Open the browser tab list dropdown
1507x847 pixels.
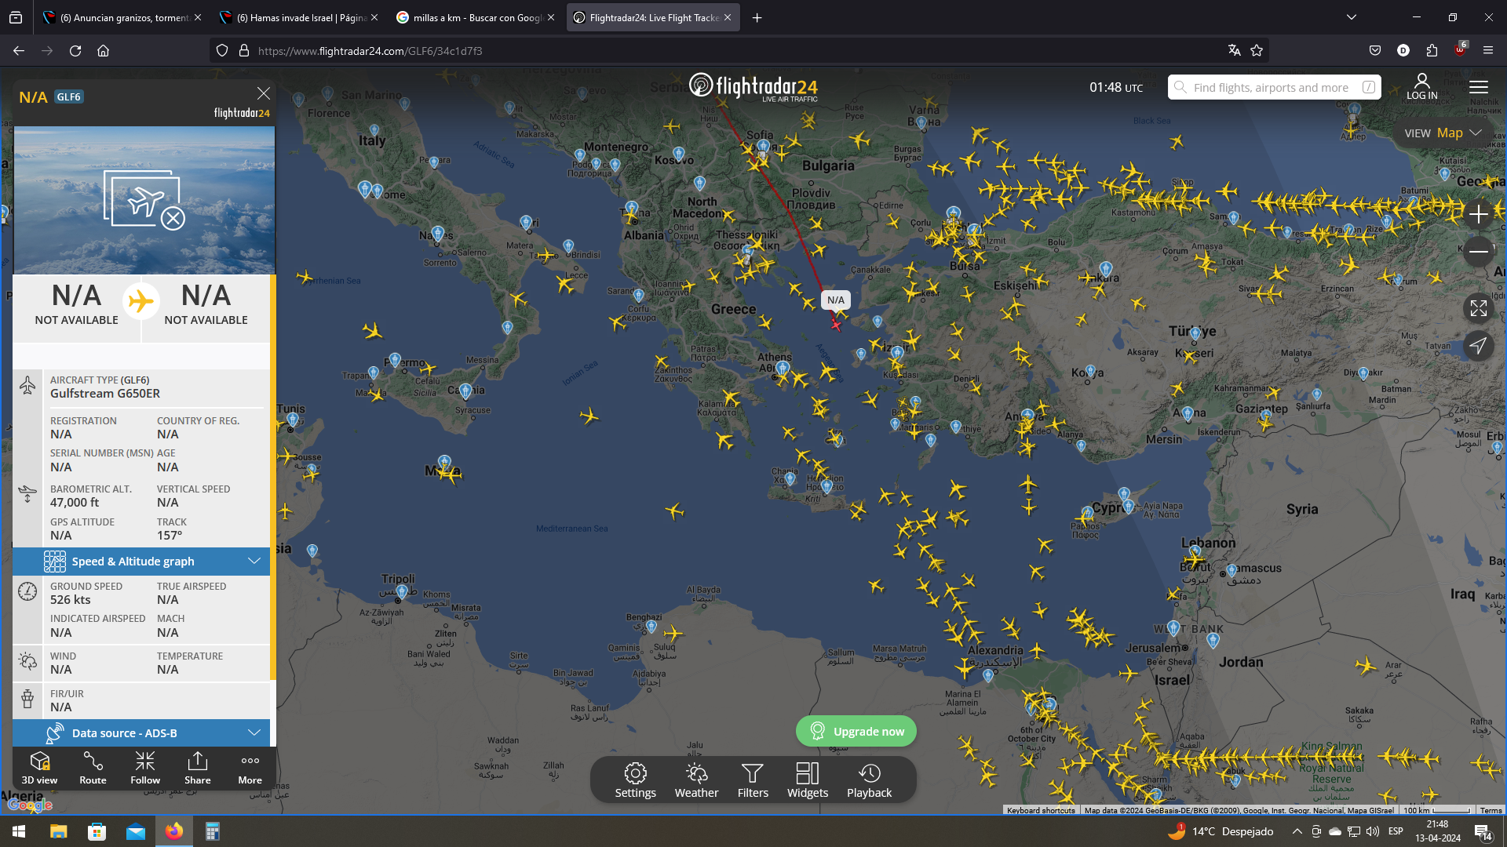point(1352,17)
